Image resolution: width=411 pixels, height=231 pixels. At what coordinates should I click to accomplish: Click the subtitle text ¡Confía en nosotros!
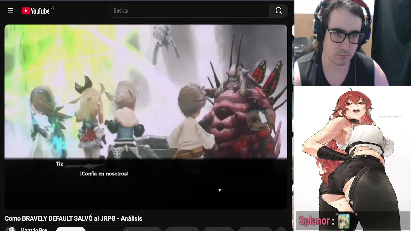(x=104, y=174)
